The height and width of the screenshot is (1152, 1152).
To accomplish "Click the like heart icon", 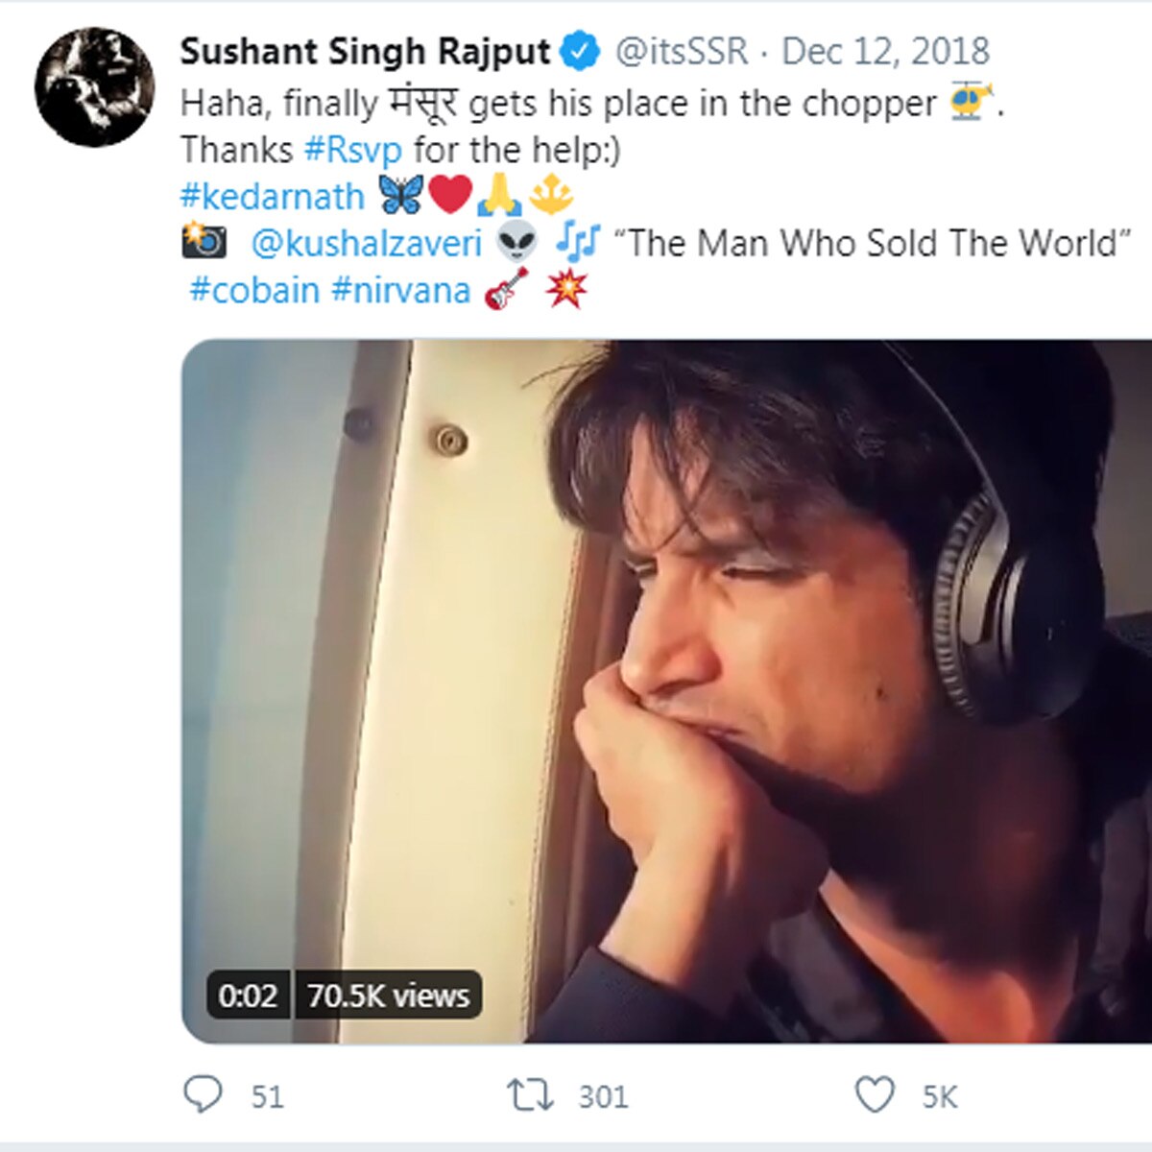I will point(875,1091).
